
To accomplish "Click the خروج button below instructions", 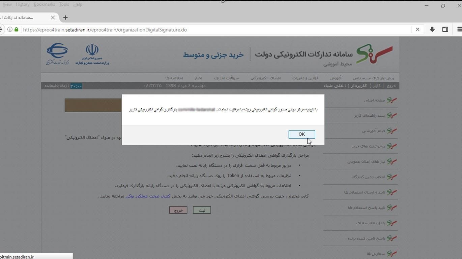I will pyautogui.click(x=178, y=210).
